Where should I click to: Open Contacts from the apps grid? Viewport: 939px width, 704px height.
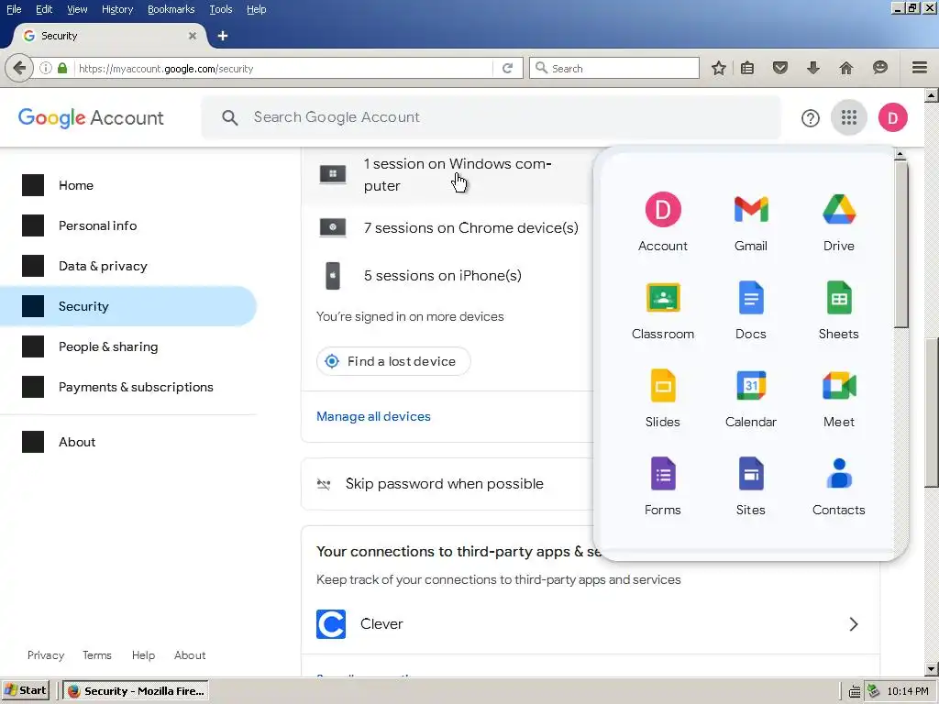838,486
